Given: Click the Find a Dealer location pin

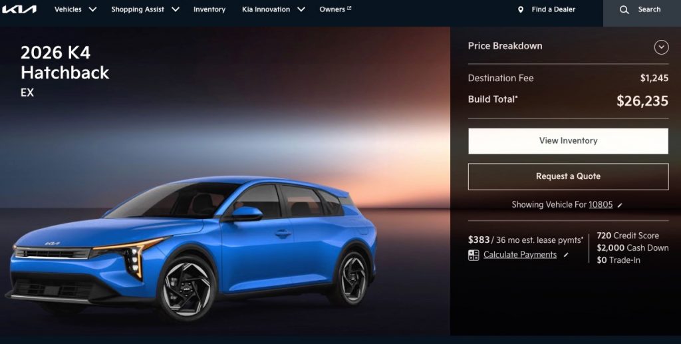Looking at the screenshot, I should tap(520, 9).
